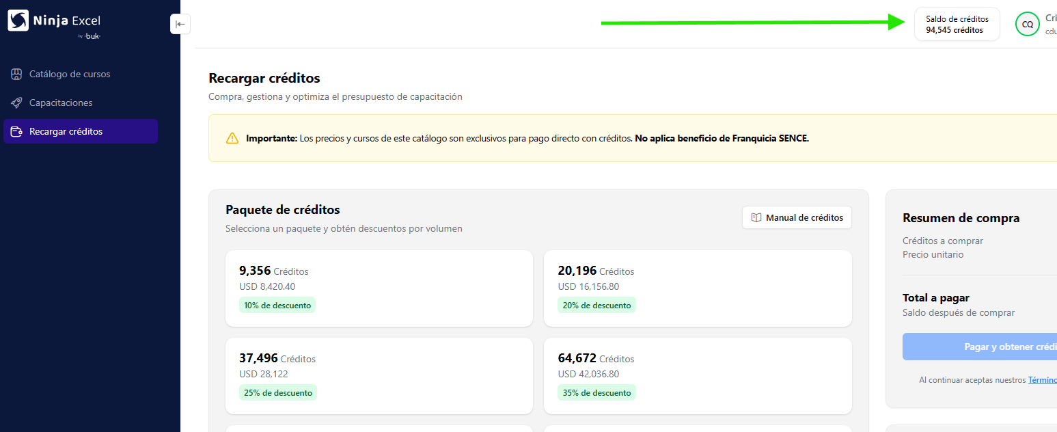Click Pagar y obtener créditos button
This screenshot has height=432, width=1057.
point(980,347)
